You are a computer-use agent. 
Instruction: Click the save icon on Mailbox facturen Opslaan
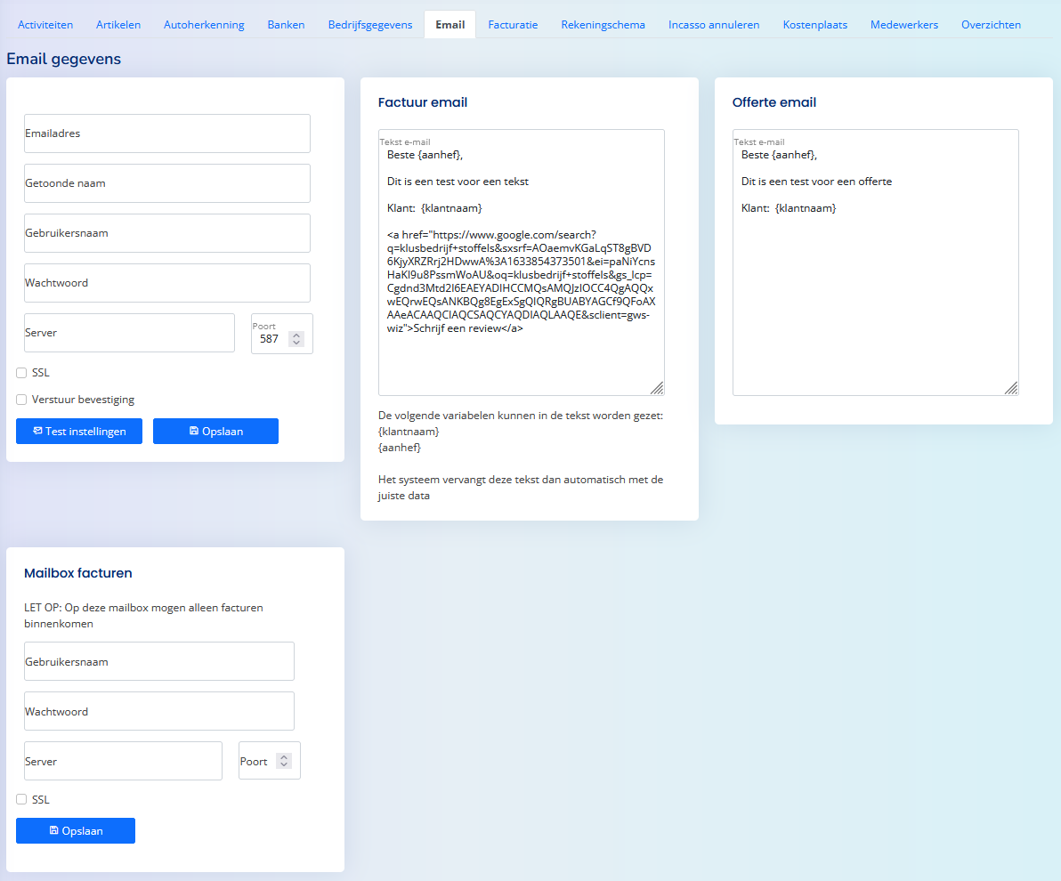(x=53, y=830)
